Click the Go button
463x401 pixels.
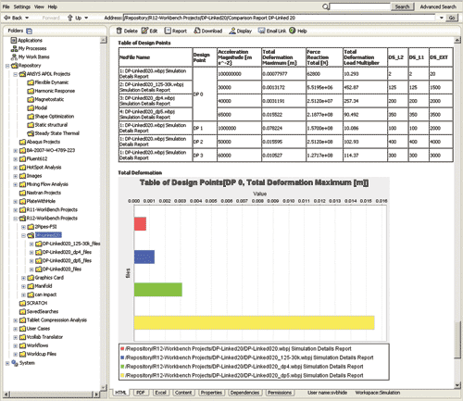[452, 18]
